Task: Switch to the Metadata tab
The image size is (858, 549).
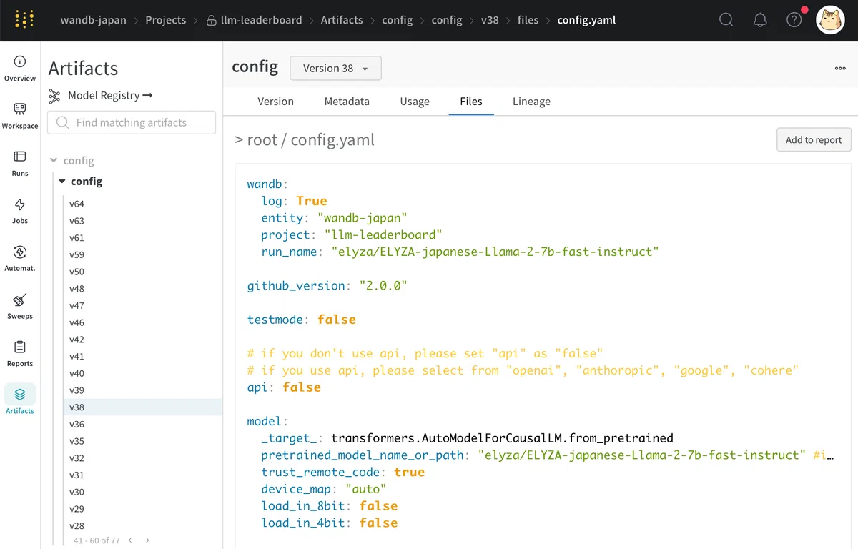Action: point(347,102)
